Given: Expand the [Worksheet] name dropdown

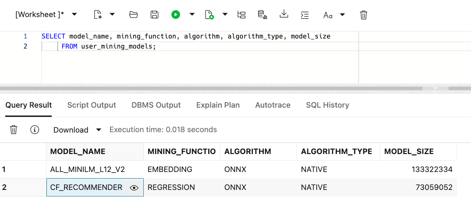Looking at the screenshot, I should pyautogui.click(x=74, y=14).
